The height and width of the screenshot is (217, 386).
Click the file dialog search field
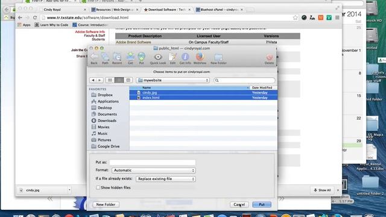(x=244, y=80)
